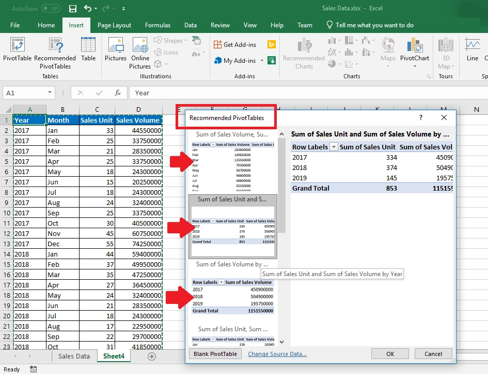
Task: Select Sum of Sales Unit and S... thumbnail
Action: (x=233, y=227)
